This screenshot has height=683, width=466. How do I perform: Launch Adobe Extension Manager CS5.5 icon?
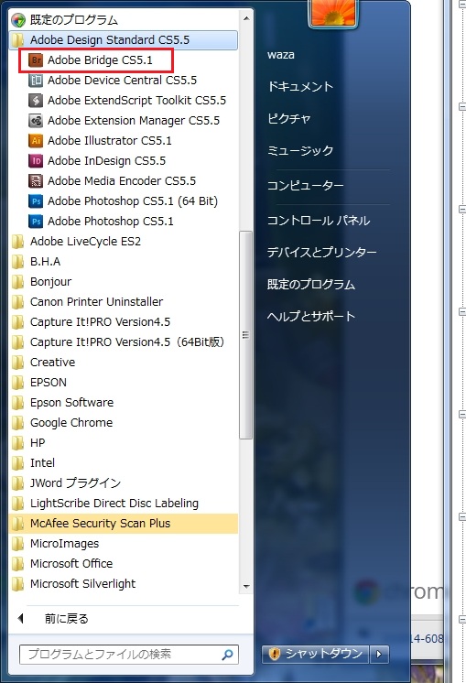[36, 120]
